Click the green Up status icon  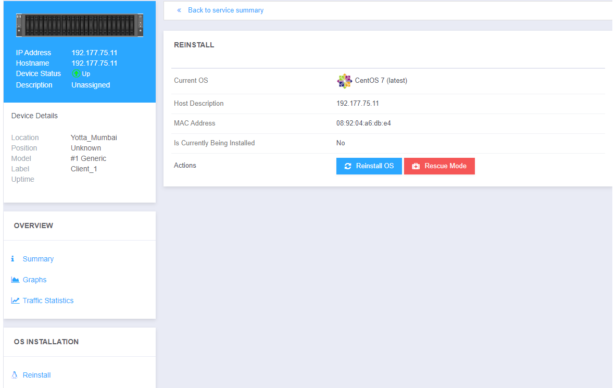(76, 73)
